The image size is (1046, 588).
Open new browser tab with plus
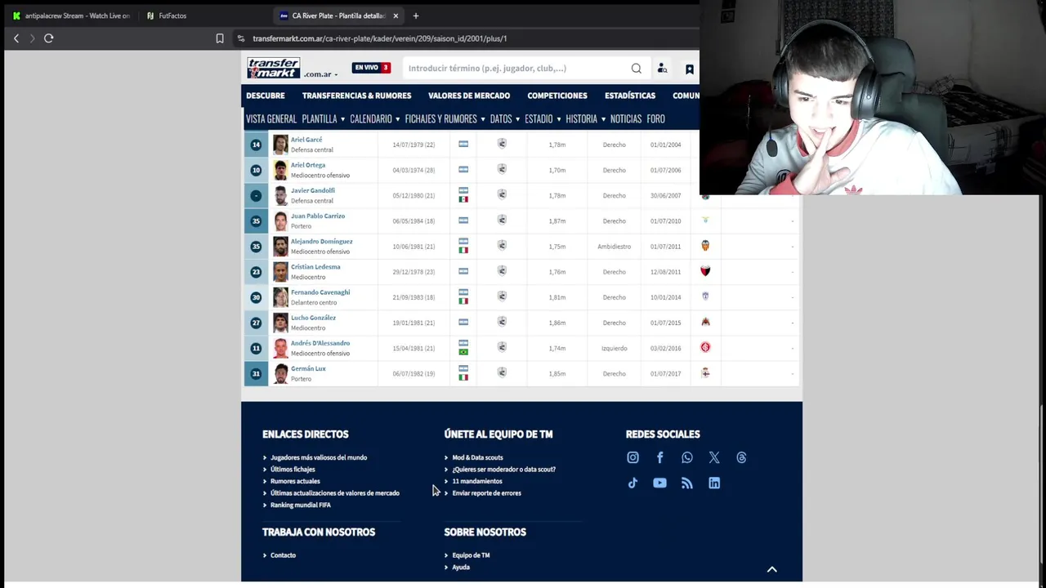415,16
